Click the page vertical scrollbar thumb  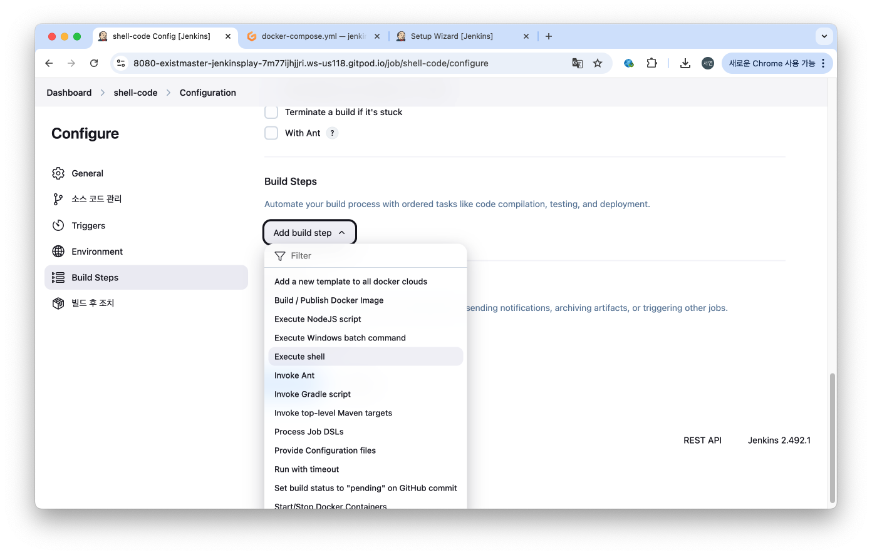833,438
